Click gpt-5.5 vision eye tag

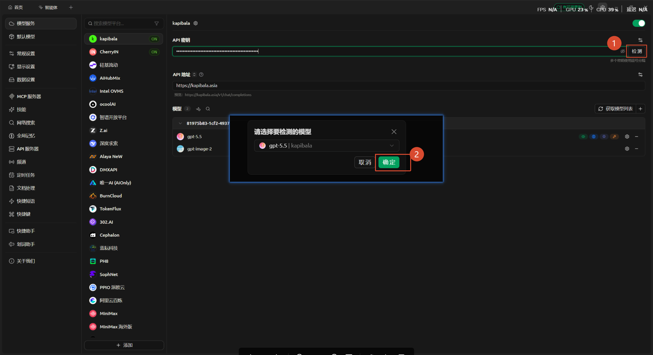point(583,136)
